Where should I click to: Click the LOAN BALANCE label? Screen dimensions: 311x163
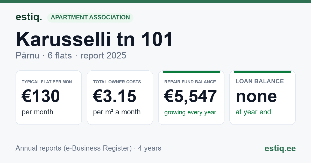(x=260, y=81)
